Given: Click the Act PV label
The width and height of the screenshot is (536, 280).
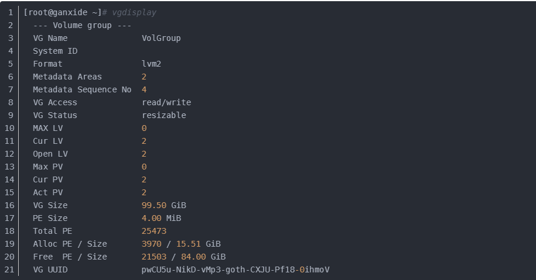Looking at the screenshot, I should [48, 192].
